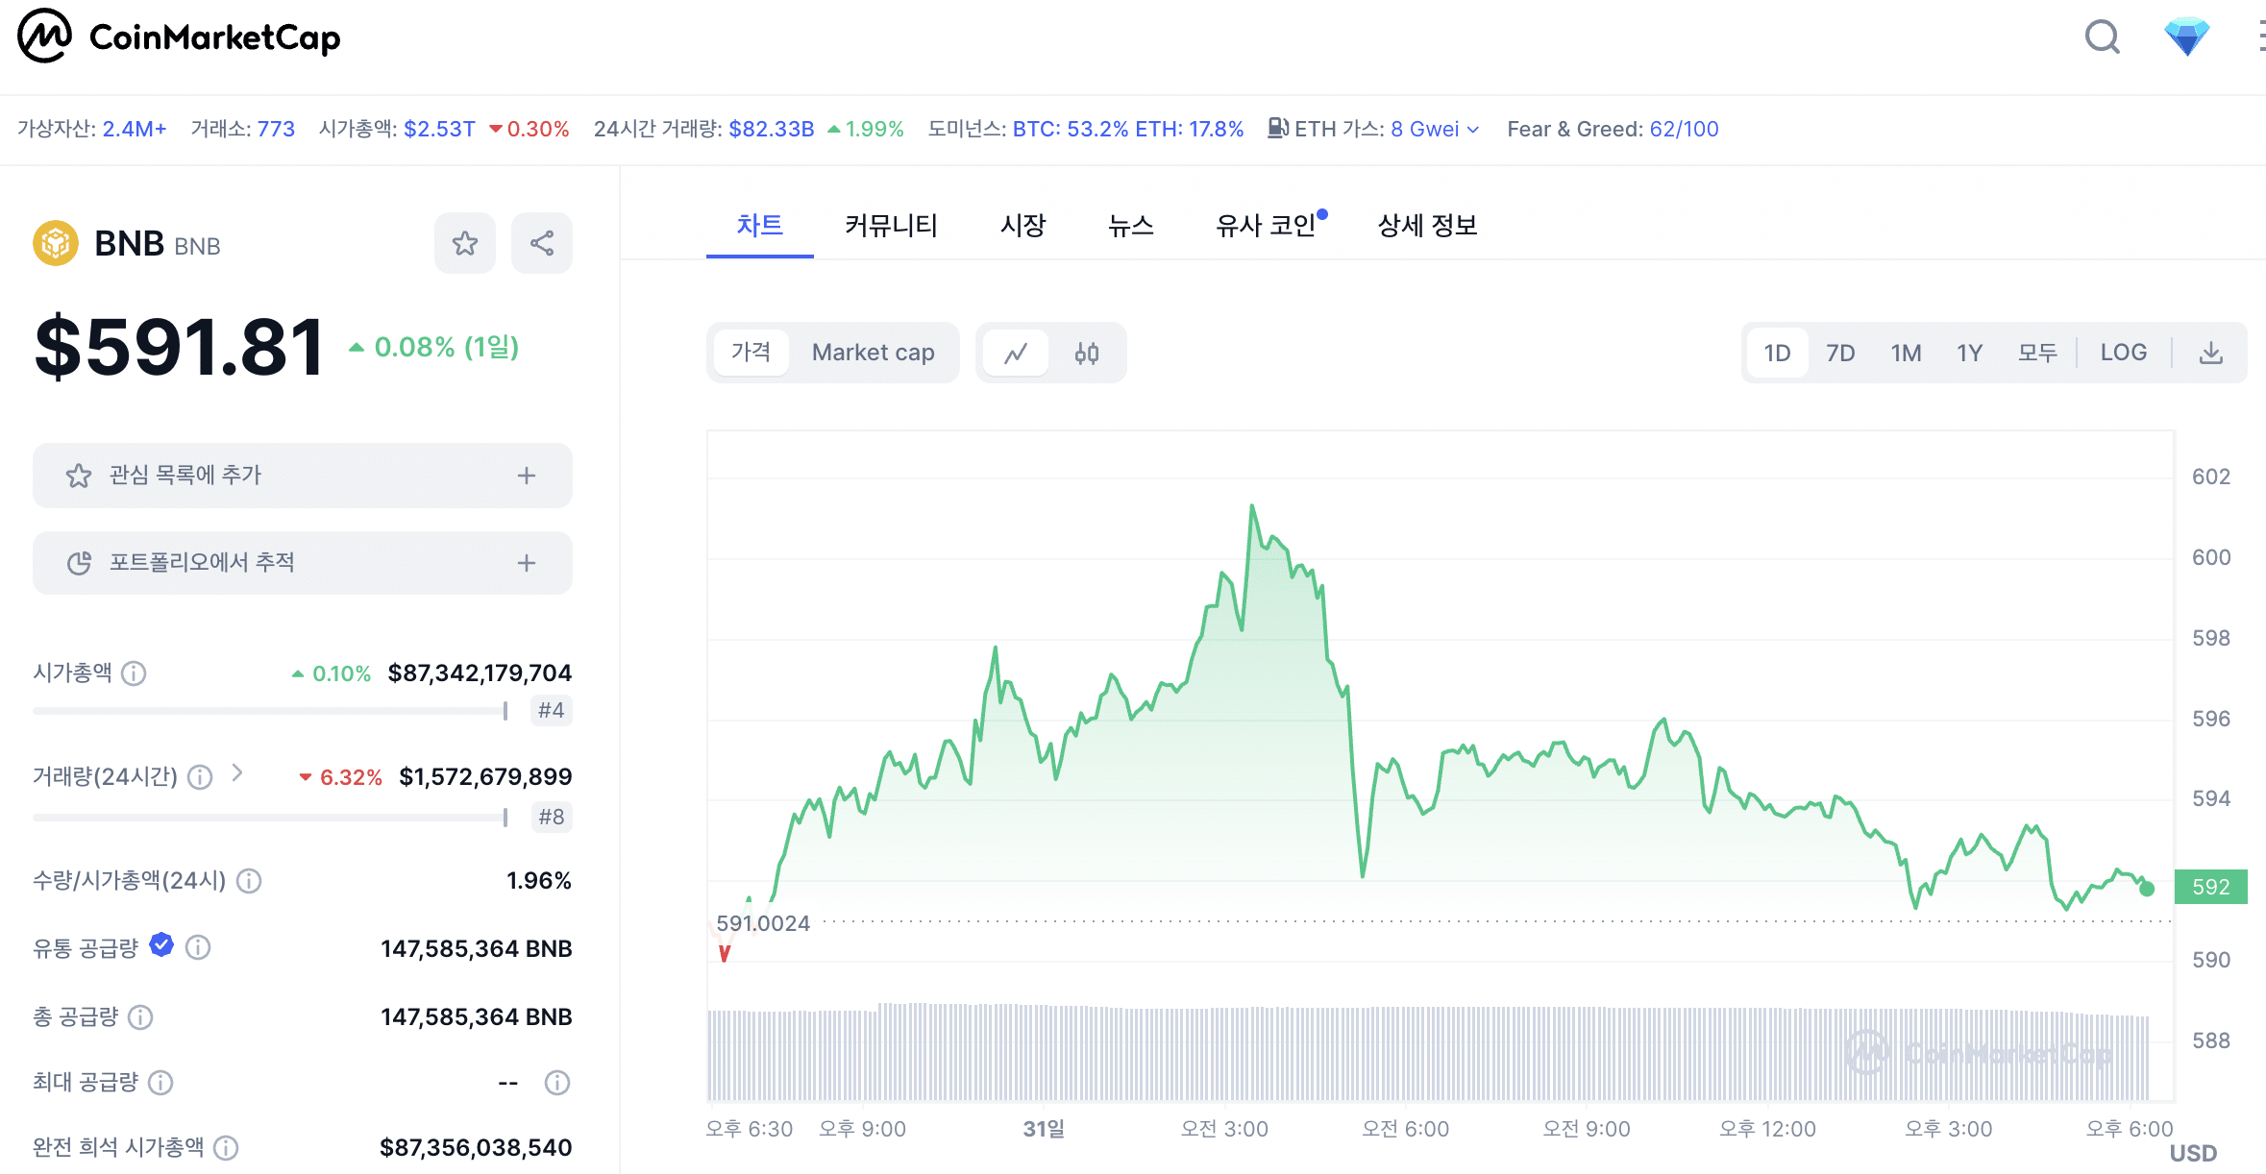Image resolution: width=2266 pixels, height=1174 pixels.
Task: Click 관심 목록에 추가 button
Action: pyautogui.click(x=303, y=476)
